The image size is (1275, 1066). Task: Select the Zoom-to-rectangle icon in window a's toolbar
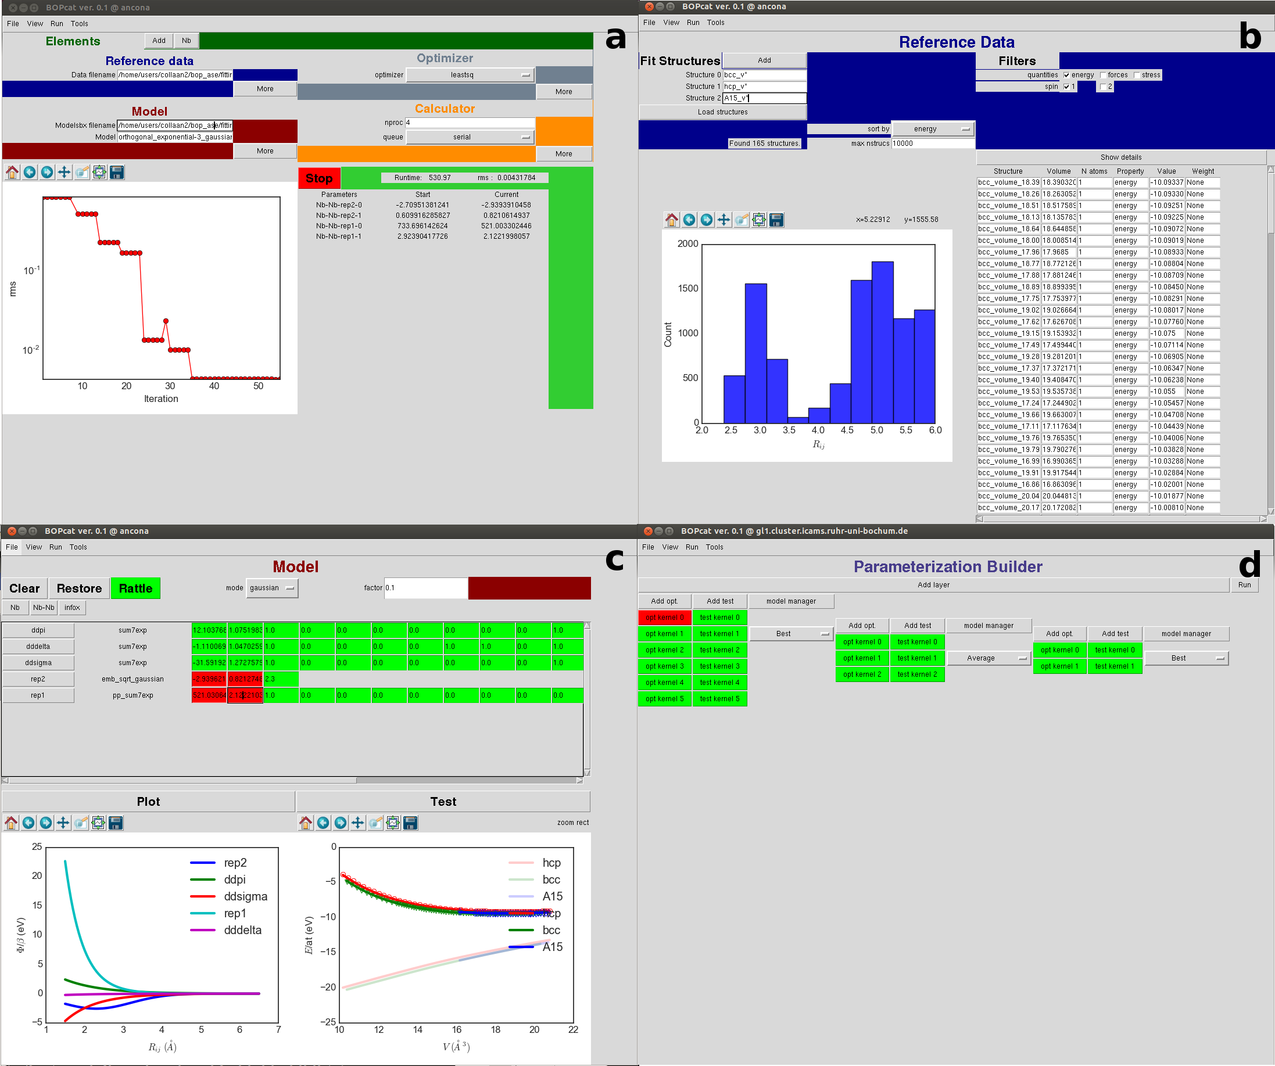[x=82, y=173]
